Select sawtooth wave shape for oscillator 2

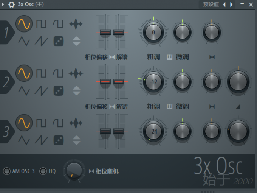[x=41, y=90]
